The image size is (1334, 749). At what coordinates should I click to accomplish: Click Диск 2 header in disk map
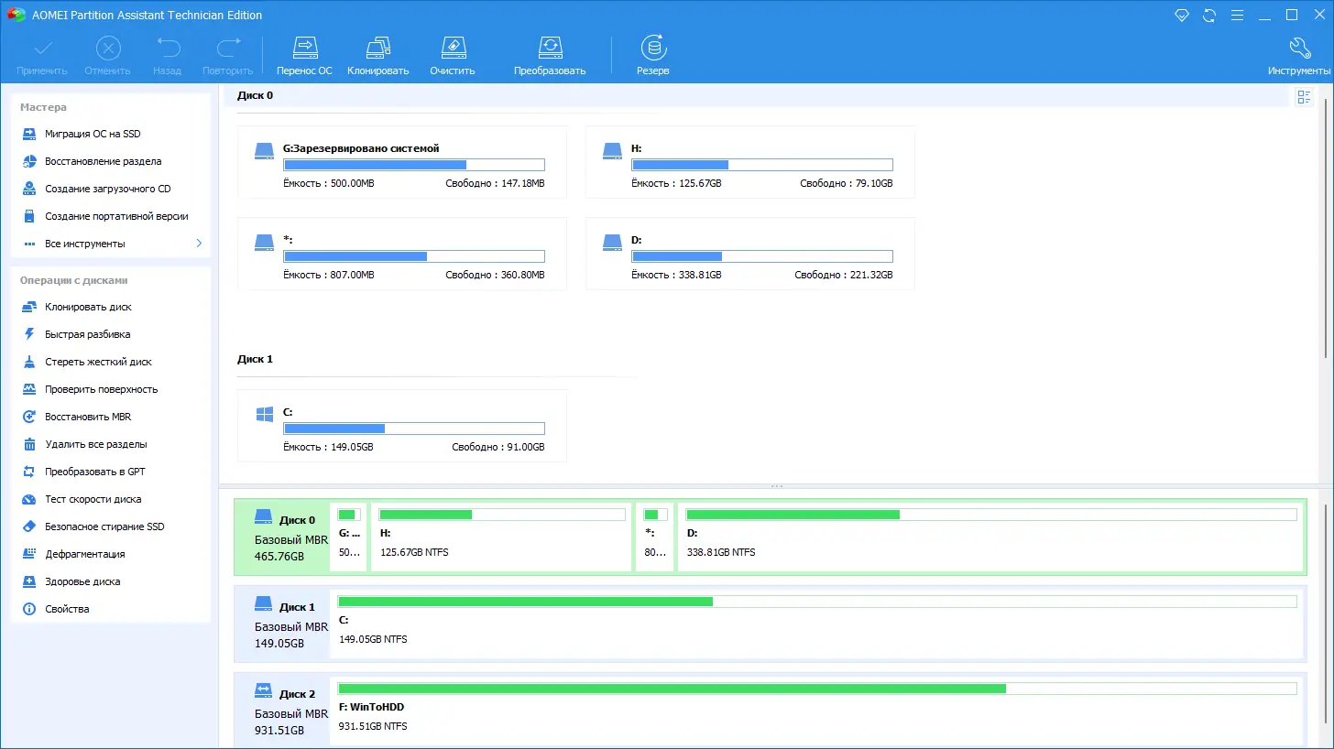point(281,711)
